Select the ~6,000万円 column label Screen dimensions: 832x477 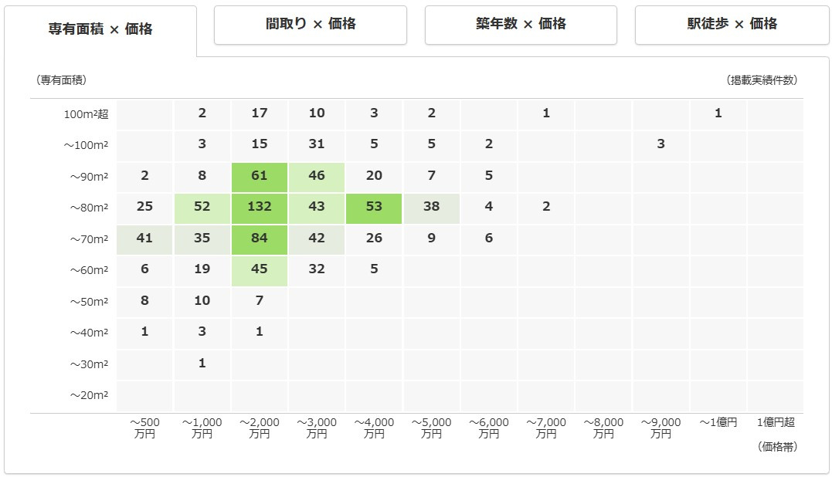489,428
